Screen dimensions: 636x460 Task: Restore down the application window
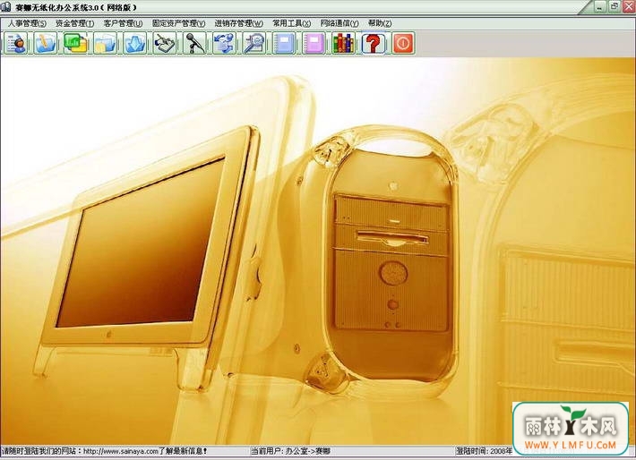click(x=615, y=6)
